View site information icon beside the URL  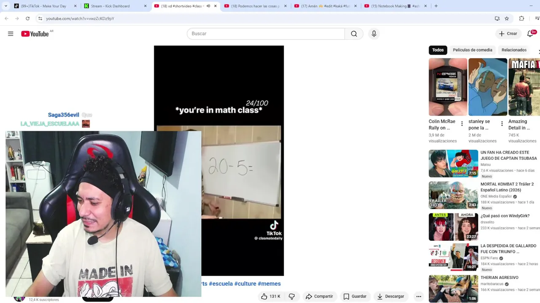tap(40, 19)
